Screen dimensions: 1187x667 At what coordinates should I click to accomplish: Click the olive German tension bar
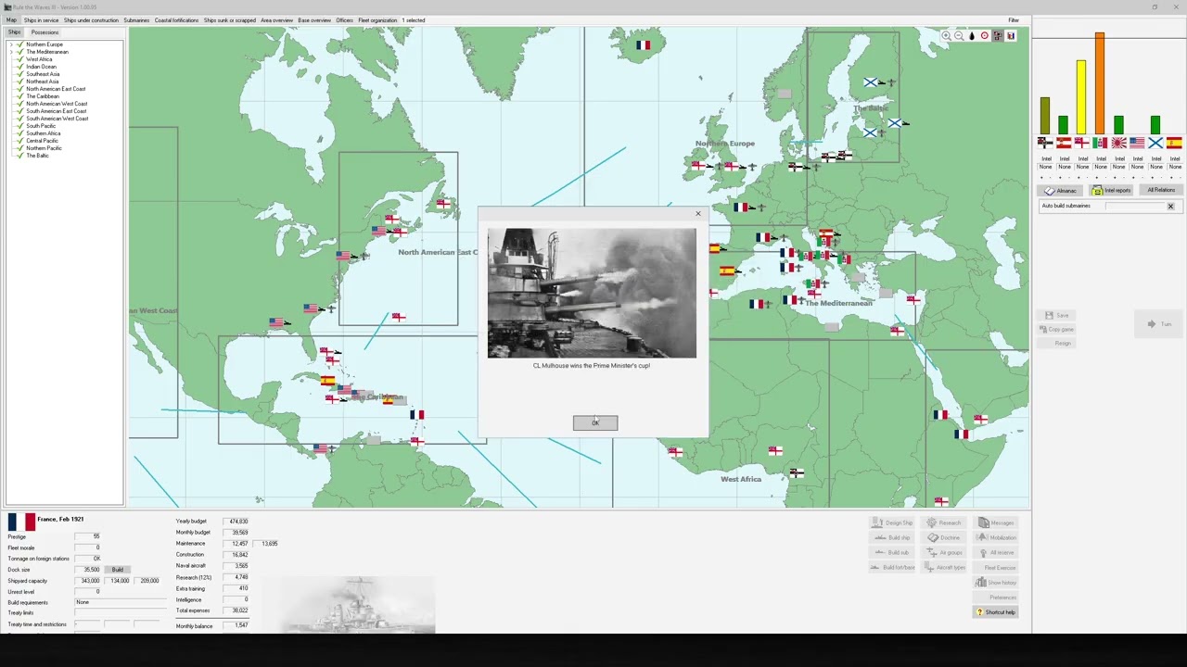click(1045, 116)
